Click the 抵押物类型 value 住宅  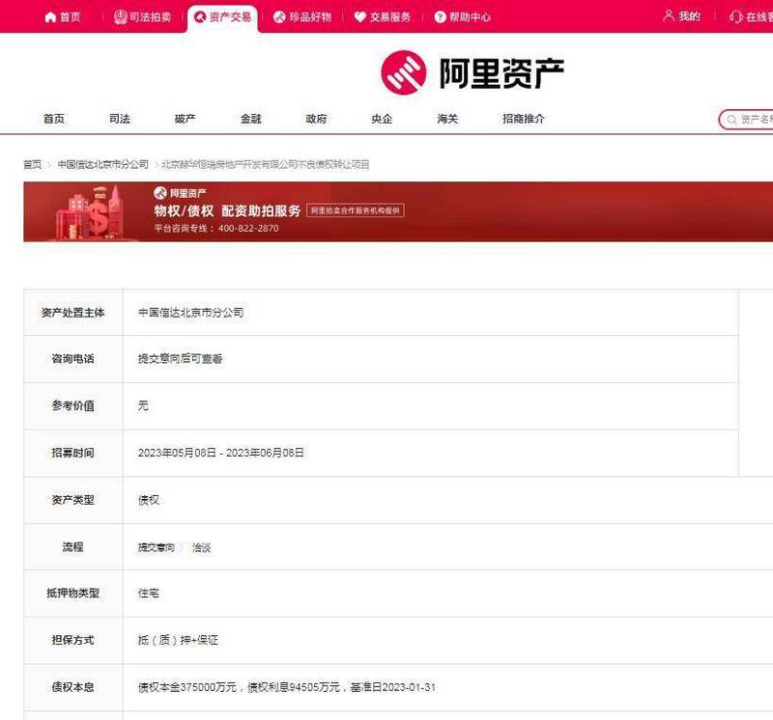coord(149,594)
